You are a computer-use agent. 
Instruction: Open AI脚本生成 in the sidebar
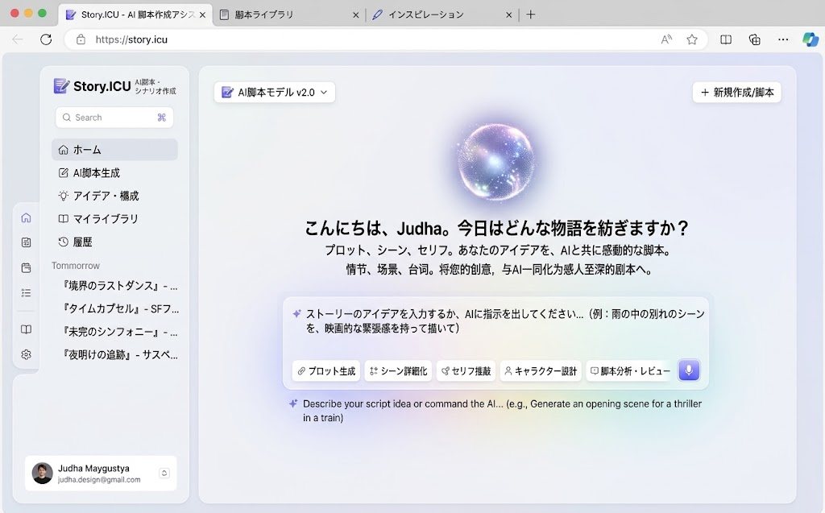pyautogui.click(x=114, y=172)
